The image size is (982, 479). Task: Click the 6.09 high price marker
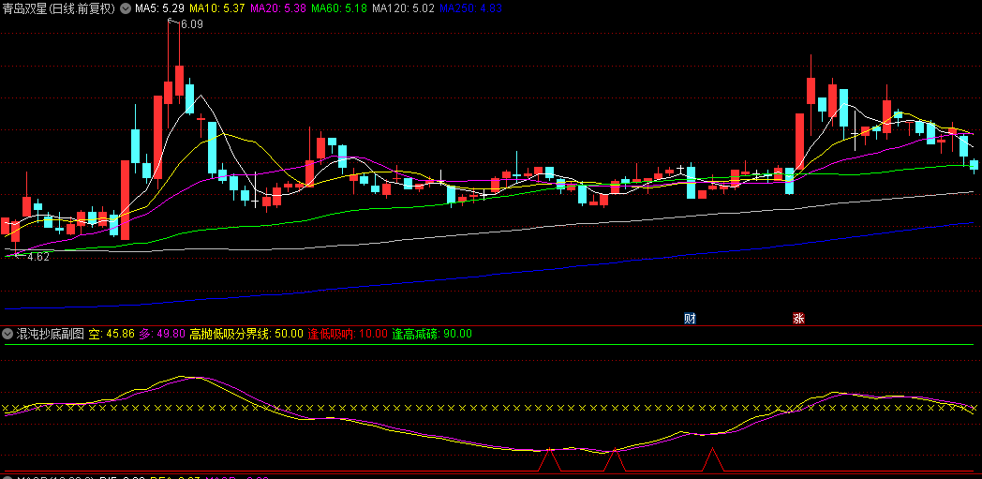pos(191,24)
